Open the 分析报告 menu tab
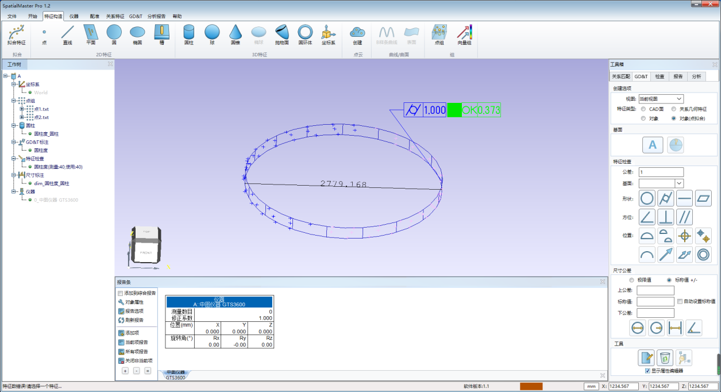Screen dimensions: 721x392 click(156, 17)
